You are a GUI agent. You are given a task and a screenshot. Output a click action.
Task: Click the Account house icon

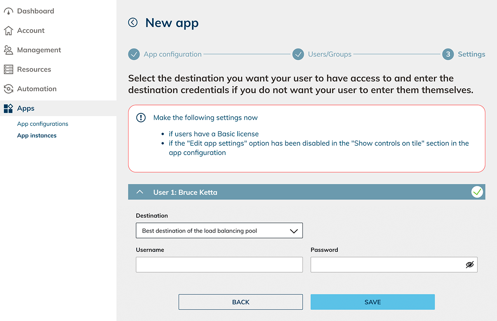tap(9, 31)
